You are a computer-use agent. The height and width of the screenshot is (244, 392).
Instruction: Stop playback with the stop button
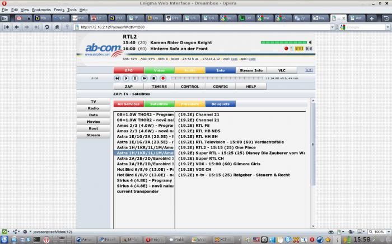(153, 78)
